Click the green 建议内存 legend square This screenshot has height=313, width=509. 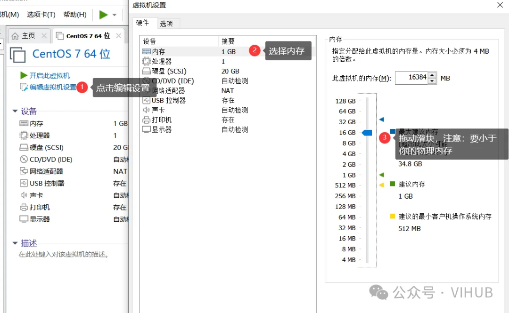coord(392,184)
